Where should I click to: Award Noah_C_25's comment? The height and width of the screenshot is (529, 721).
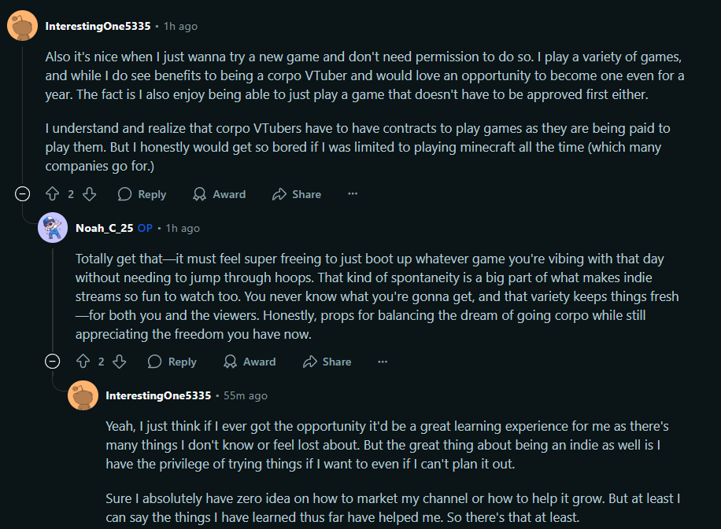pyautogui.click(x=250, y=362)
